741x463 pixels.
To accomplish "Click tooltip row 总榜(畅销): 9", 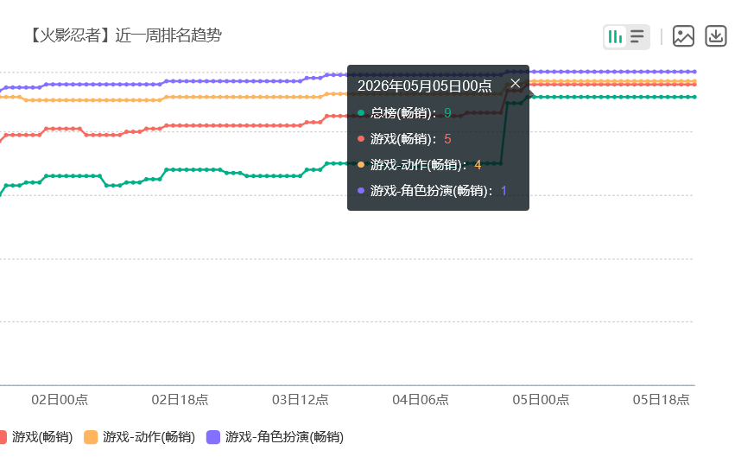I will click(x=404, y=113).
